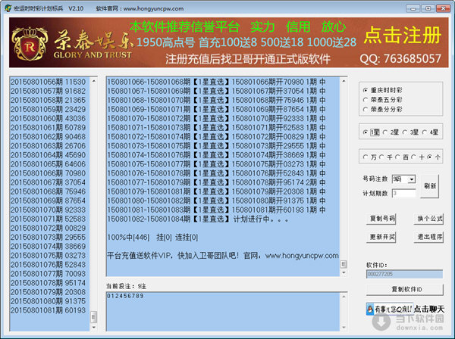Click the app icon in the title bar
The width and height of the screenshot is (455, 339).
(8, 8)
